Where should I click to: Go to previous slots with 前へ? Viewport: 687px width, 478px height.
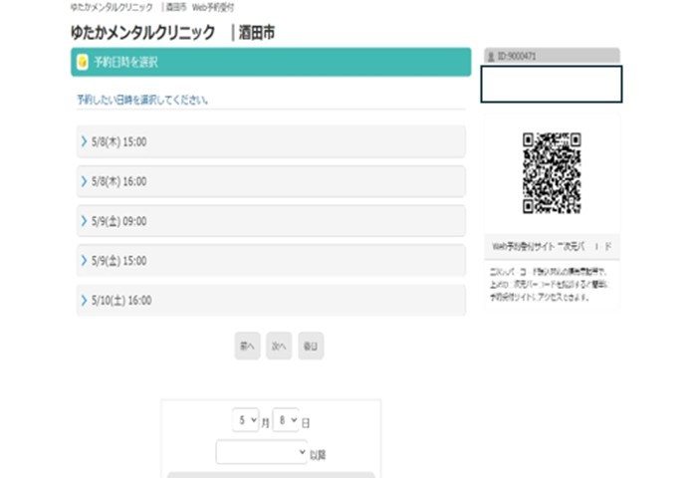(247, 347)
